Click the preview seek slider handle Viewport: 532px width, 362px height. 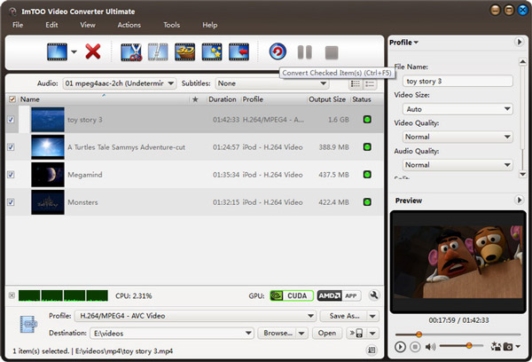click(x=419, y=334)
